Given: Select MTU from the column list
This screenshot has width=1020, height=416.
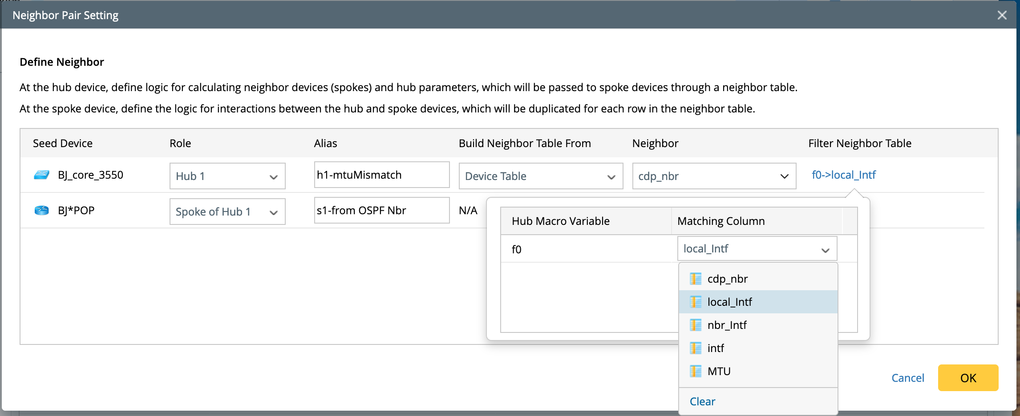Looking at the screenshot, I should click(x=719, y=372).
